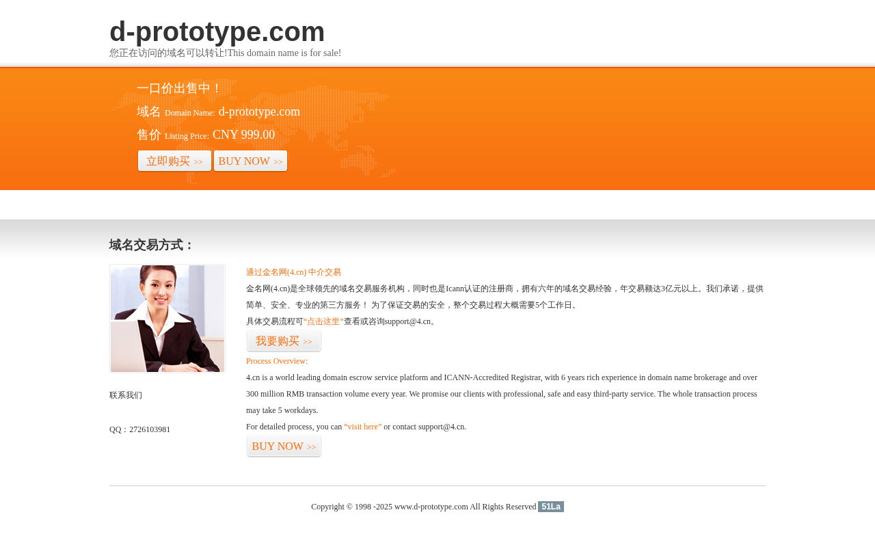
Task: Open the 通过金名网(4.cn) 中介交易 link
Action: click(x=293, y=272)
